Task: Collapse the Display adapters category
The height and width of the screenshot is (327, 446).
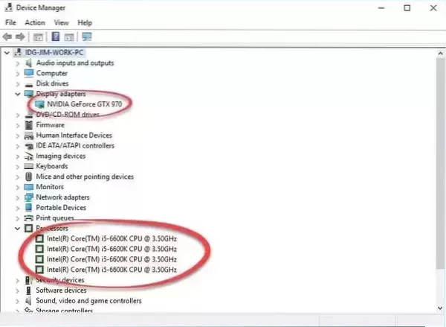Action: (x=18, y=95)
